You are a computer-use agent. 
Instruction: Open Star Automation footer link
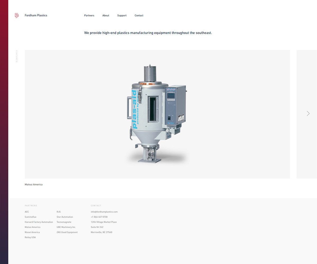[x=65, y=217]
